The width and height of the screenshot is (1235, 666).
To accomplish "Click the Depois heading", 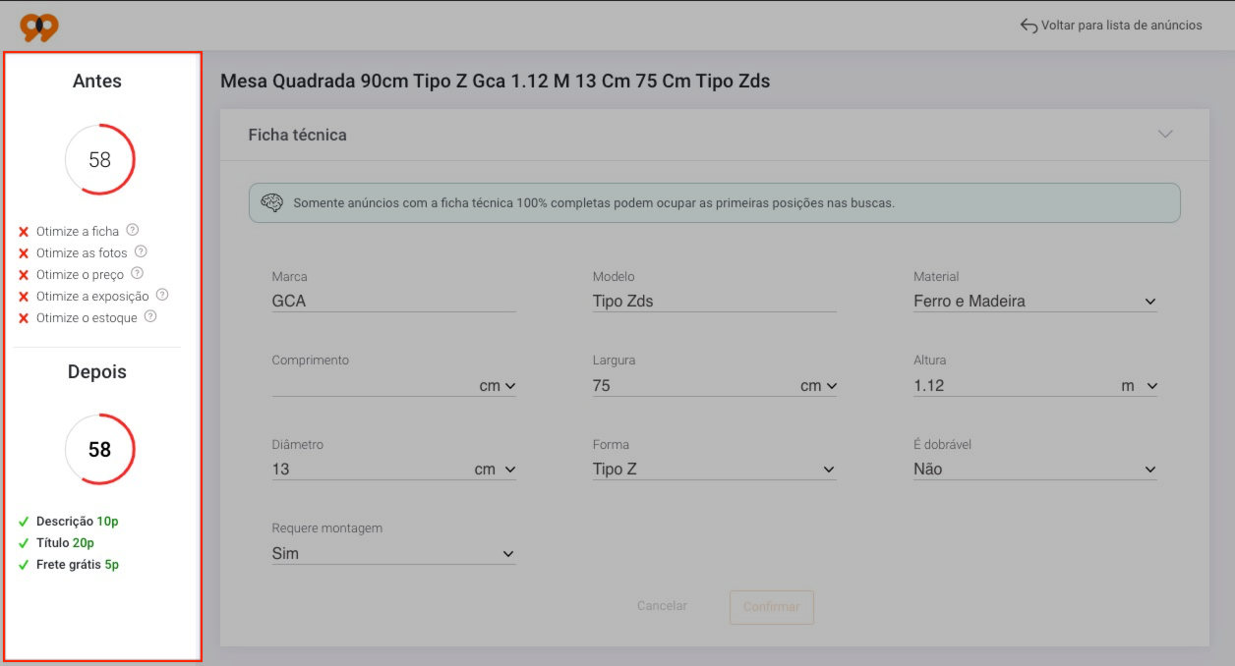I will (97, 372).
